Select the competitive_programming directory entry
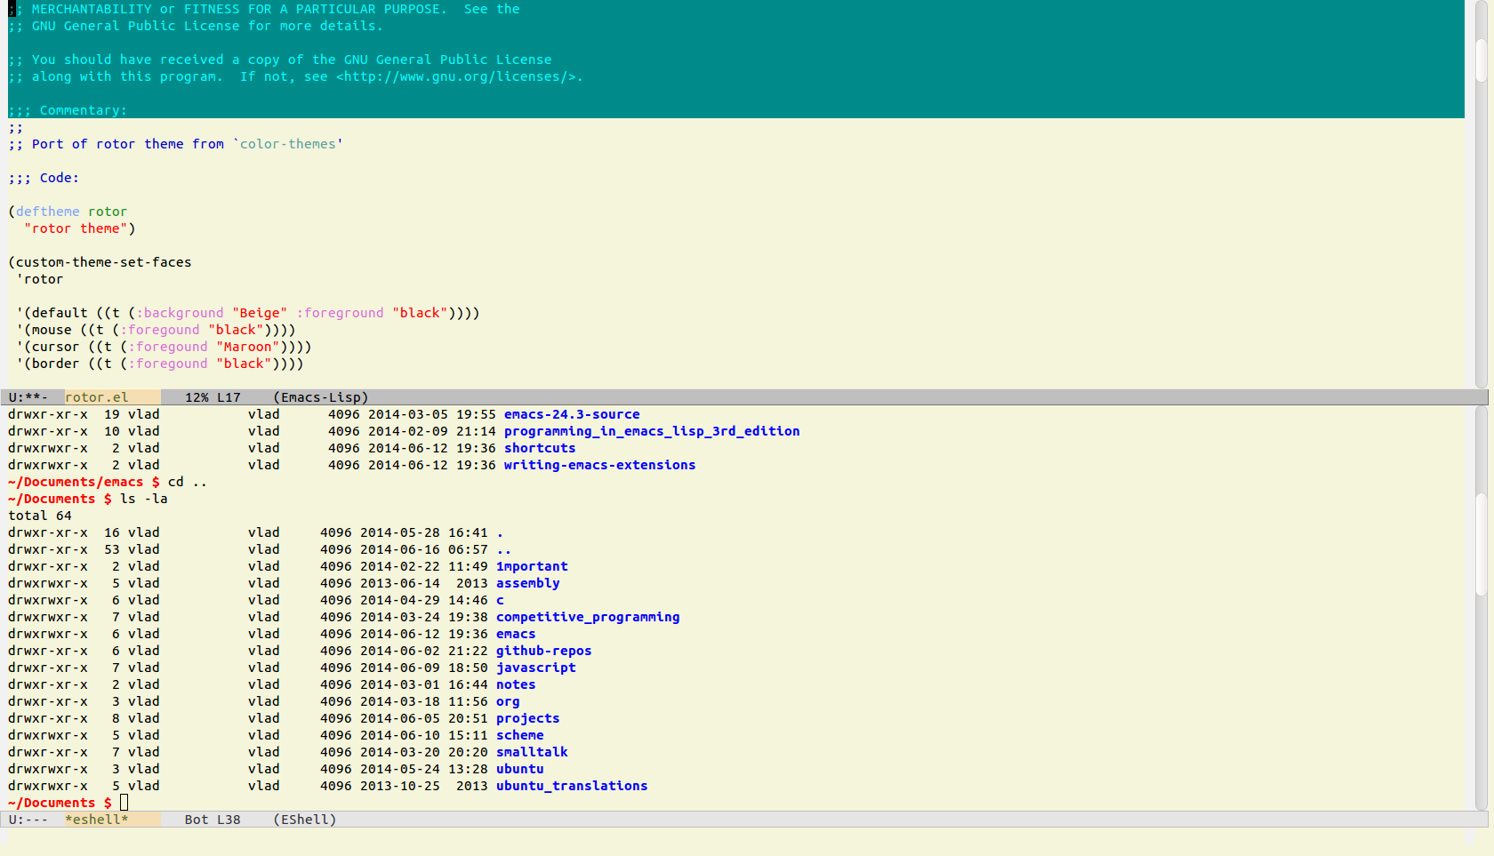1494x856 pixels. click(x=587, y=617)
